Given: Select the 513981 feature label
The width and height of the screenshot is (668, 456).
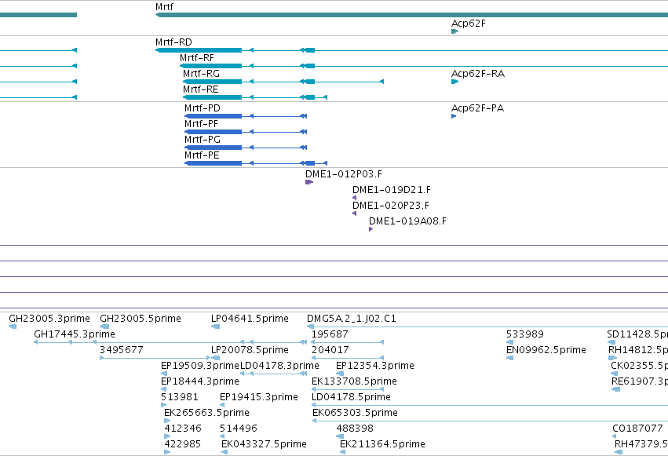Looking at the screenshot, I should coord(180,397).
